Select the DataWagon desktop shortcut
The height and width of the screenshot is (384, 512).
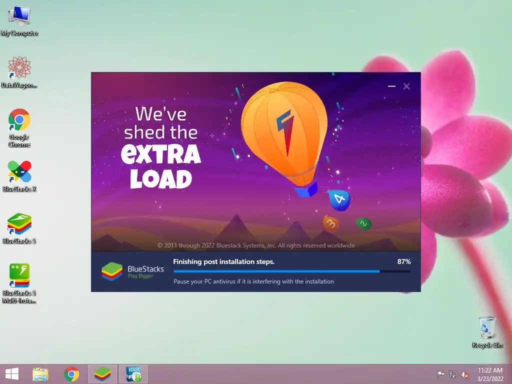click(x=19, y=72)
